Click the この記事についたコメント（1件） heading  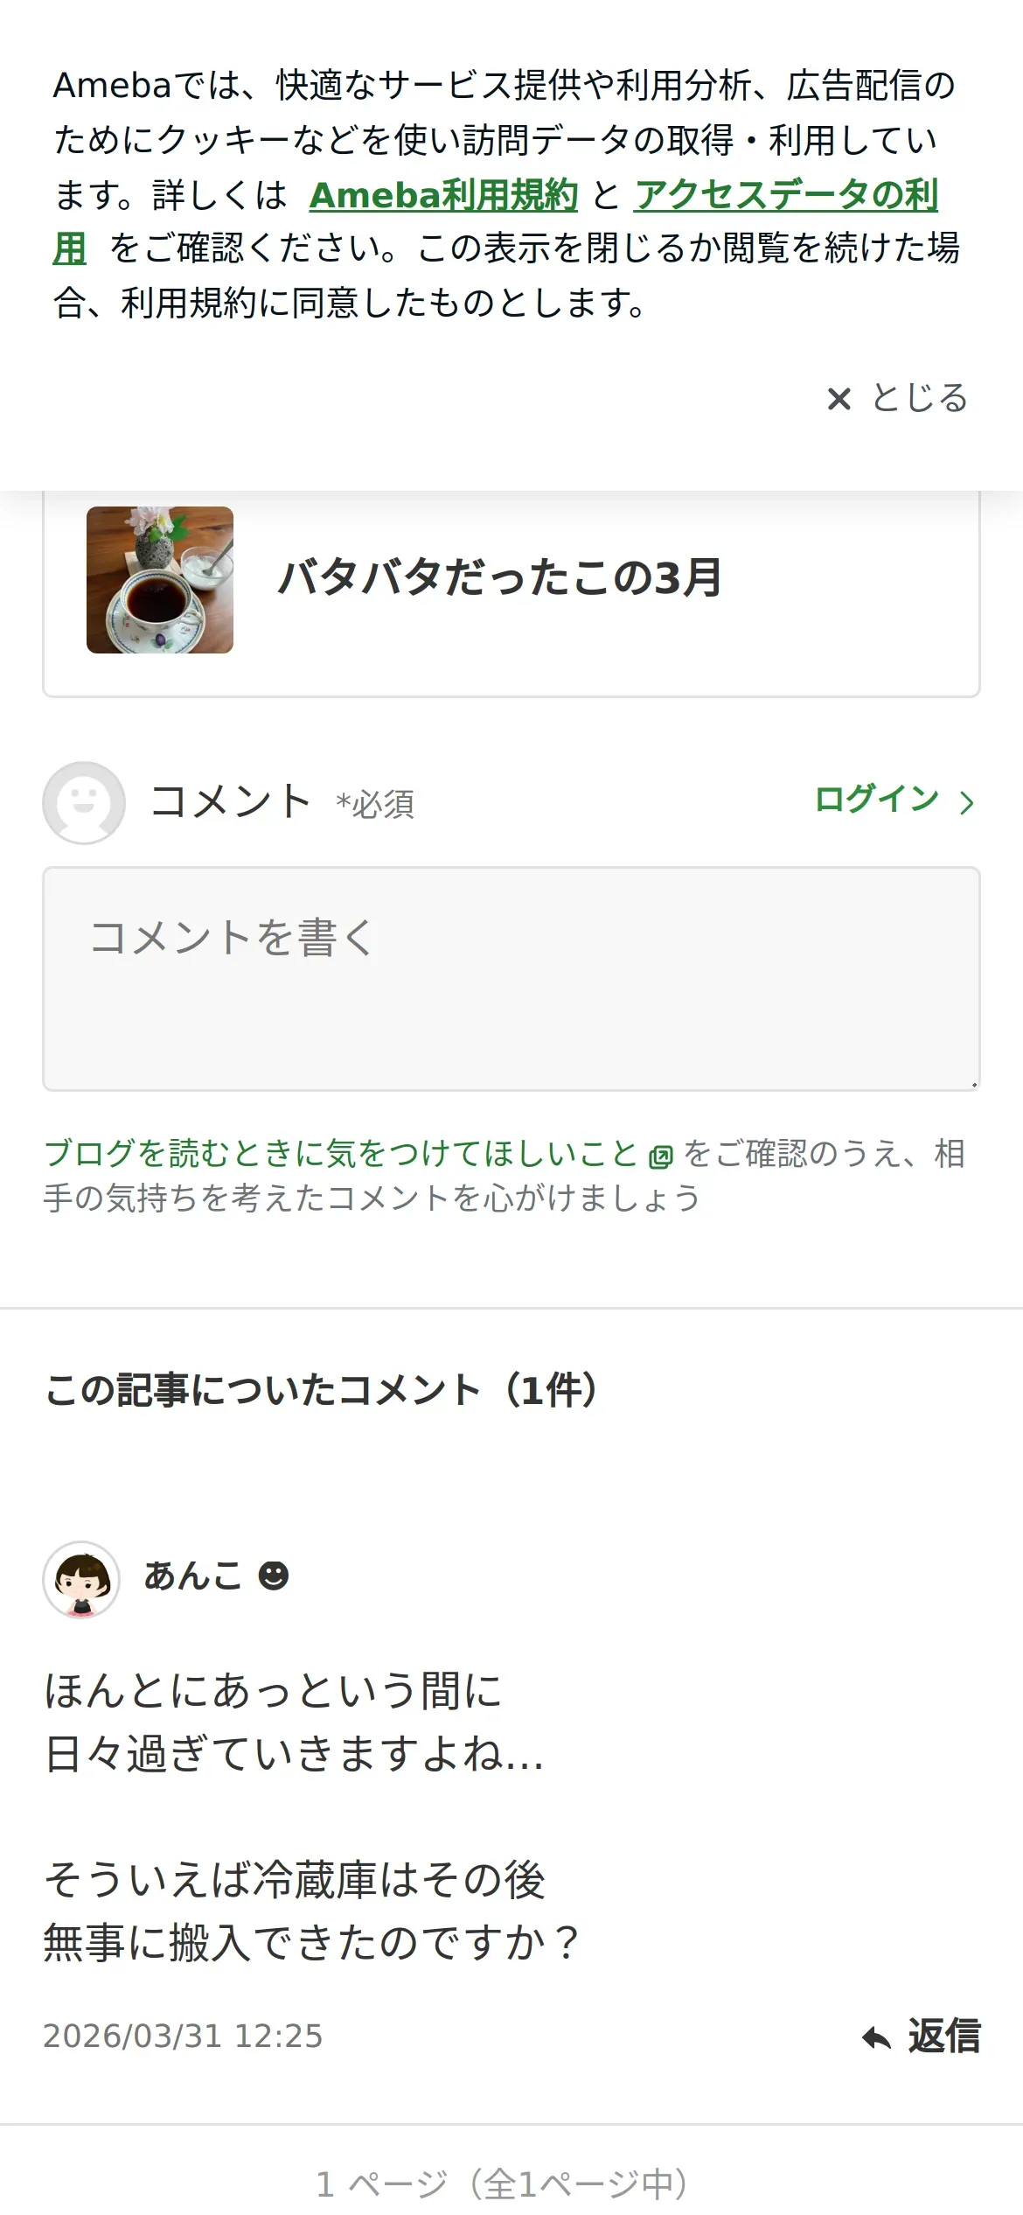click(x=321, y=1389)
